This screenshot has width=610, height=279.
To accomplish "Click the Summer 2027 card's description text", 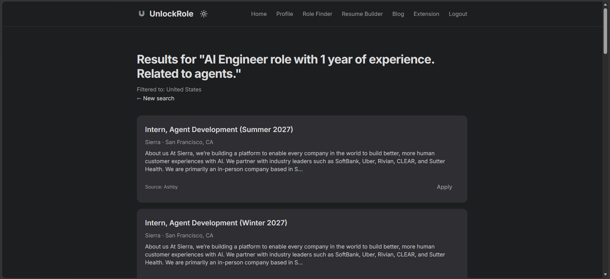I will [295, 161].
